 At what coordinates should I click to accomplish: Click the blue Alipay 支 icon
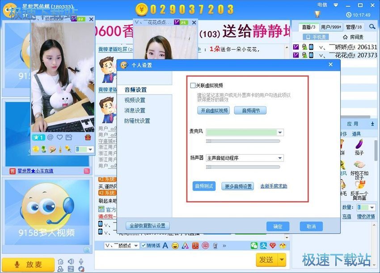click(263, 246)
